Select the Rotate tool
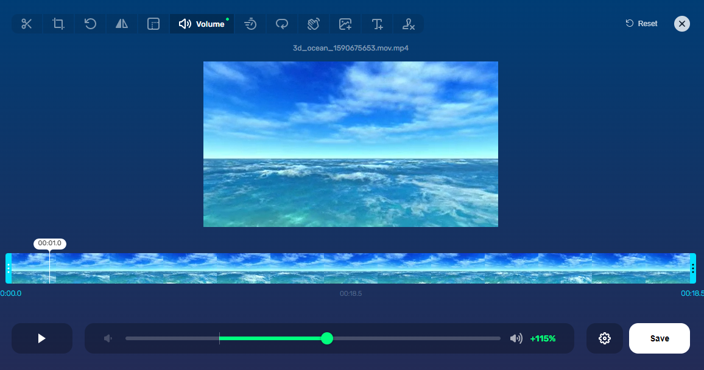The width and height of the screenshot is (704, 370). pos(90,24)
